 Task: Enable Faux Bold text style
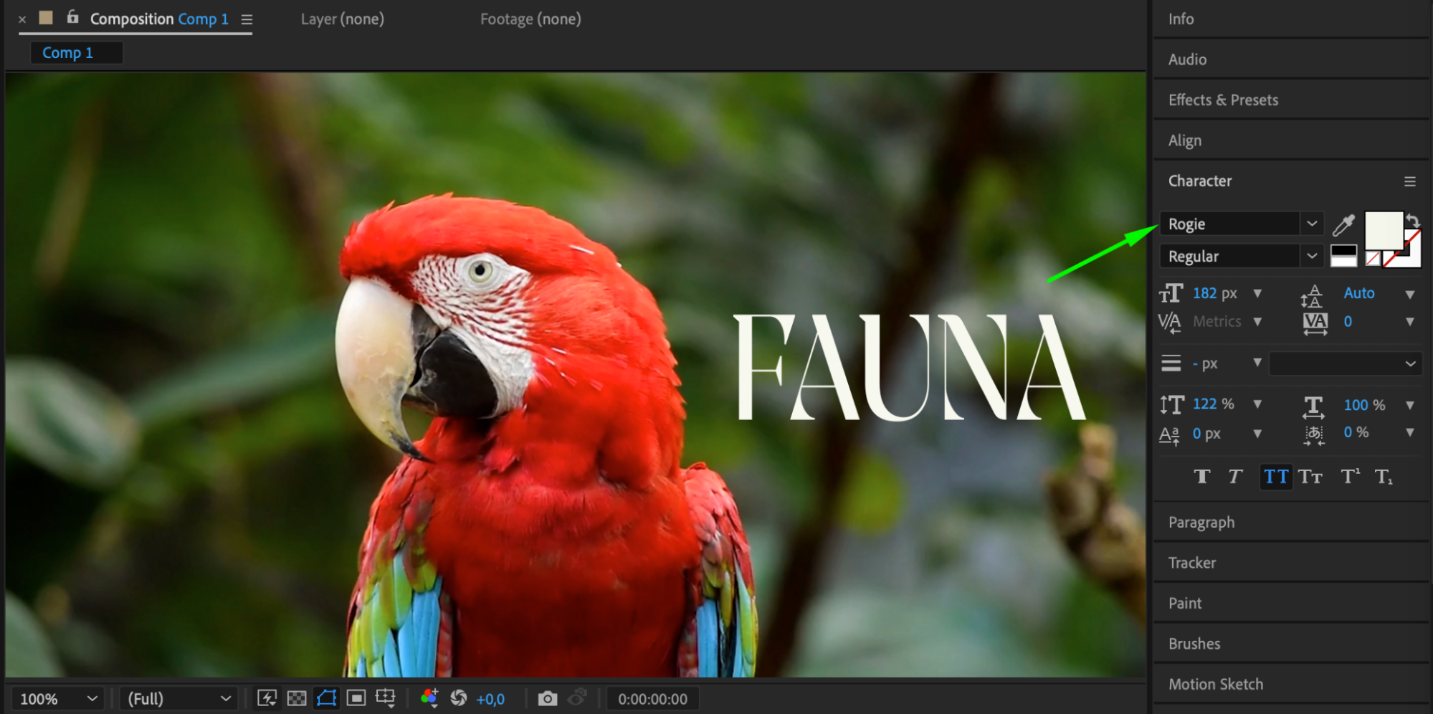(x=1202, y=477)
